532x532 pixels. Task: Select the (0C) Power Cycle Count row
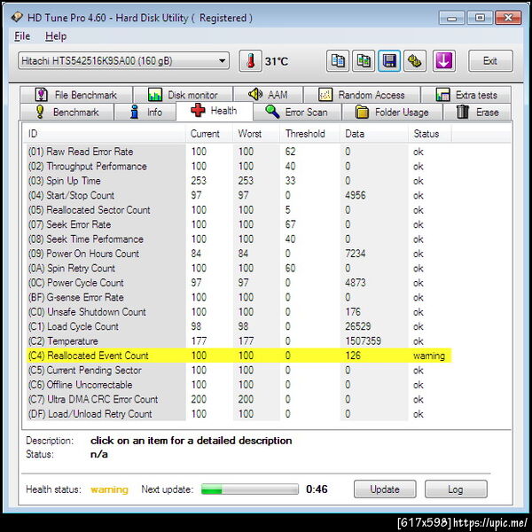click(x=239, y=283)
